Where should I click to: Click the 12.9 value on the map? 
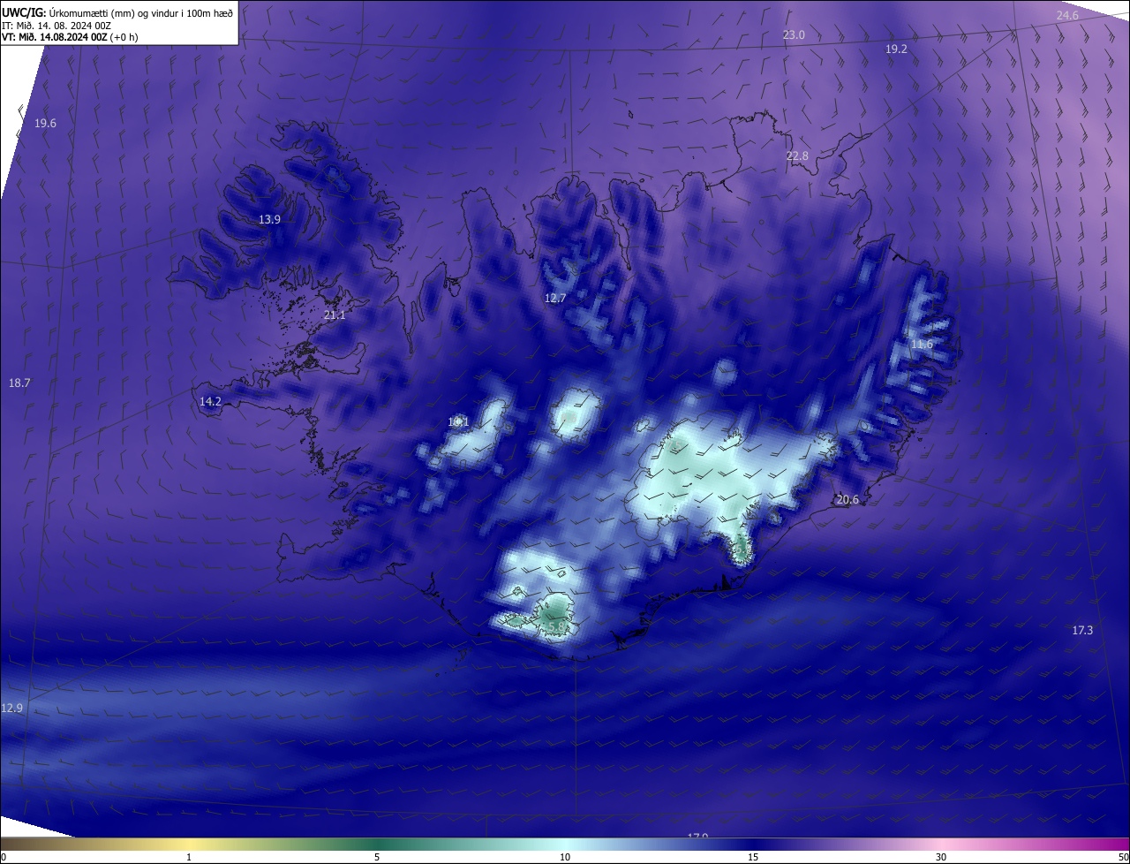pos(12,708)
